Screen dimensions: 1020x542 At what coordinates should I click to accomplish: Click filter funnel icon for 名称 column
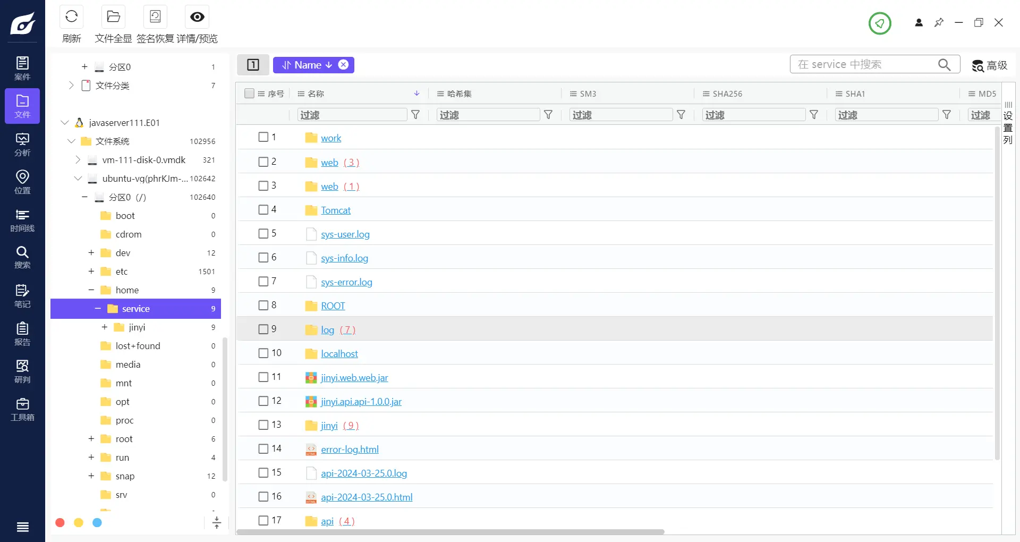point(415,115)
